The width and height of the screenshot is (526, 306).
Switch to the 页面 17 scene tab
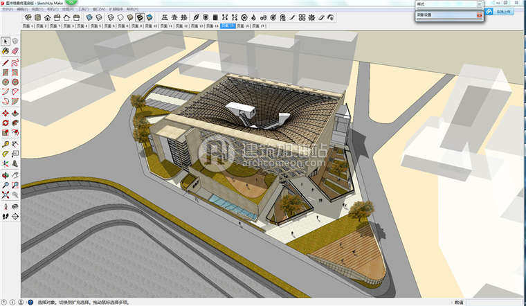(259, 26)
